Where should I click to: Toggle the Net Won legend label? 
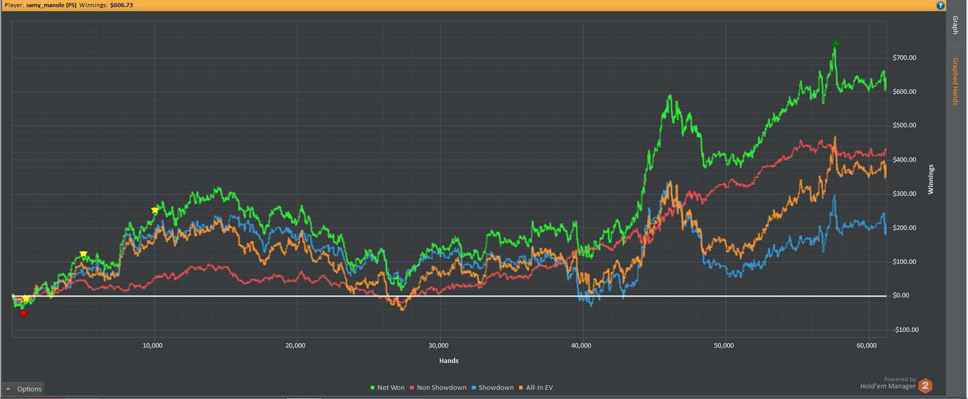point(391,388)
